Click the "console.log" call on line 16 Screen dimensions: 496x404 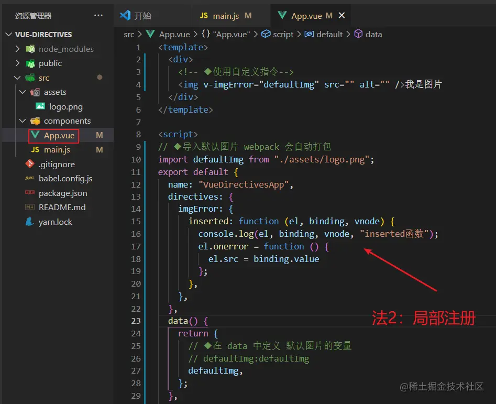click(x=226, y=234)
